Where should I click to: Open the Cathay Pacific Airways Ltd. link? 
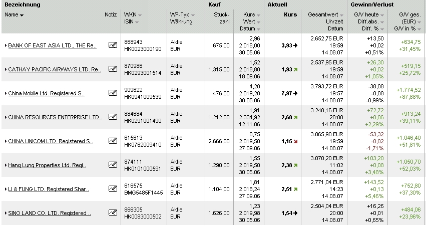tap(54, 70)
